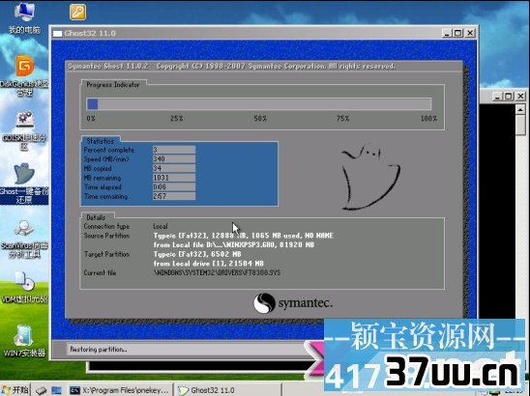Launch VDM virtual drive desktop icon
Viewport: 530px width, 396px height.
(24, 288)
